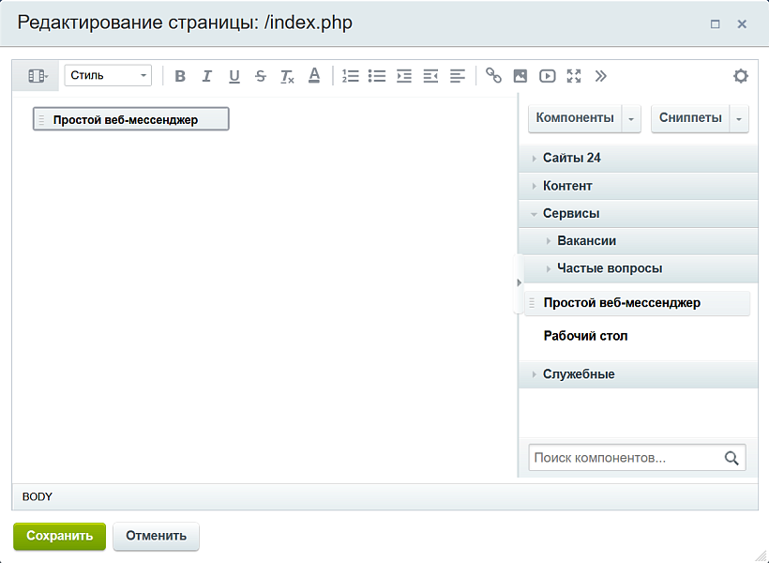Save the page with Сохранить
Image resolution: width=769 pixels, height=563 pixels.
click(59, 537)
